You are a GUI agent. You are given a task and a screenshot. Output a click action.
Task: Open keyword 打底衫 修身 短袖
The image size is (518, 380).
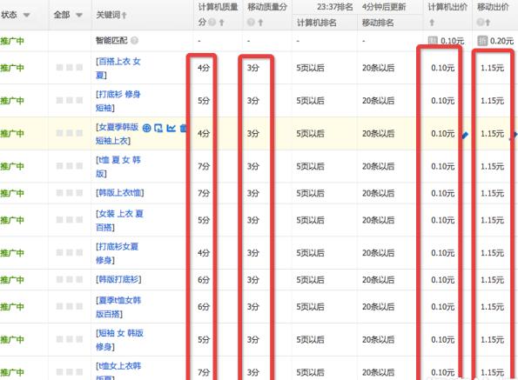(x=118, y=101)
